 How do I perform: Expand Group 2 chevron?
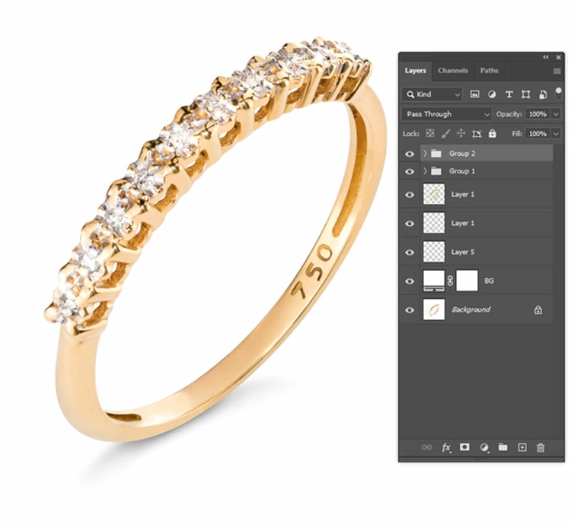pos(425,154)
